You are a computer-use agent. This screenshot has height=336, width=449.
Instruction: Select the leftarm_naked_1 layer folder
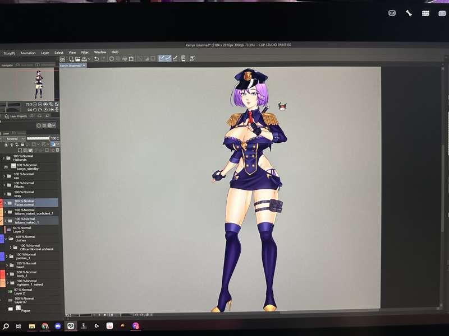[x=32, y=221]
